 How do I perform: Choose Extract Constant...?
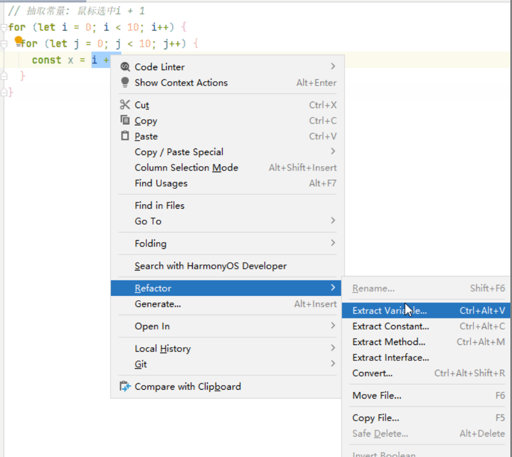click(427, 326)
